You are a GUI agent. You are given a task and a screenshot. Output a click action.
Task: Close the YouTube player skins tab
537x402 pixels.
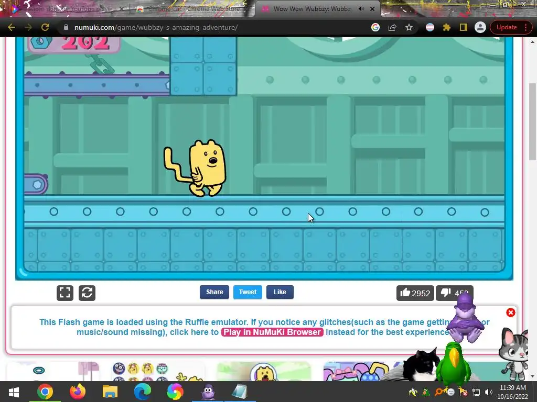tap(122, 9)
